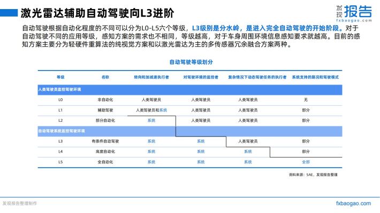Select the 人类驾驶员监控驾驶环境 section band
This screenshot has width=380, height=213.
coord(190,90)
